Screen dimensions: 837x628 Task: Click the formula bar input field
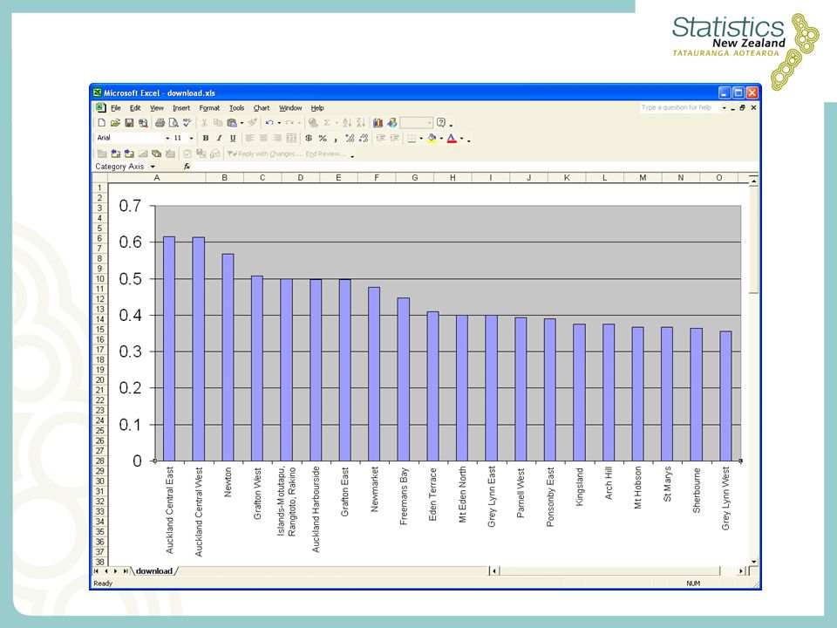tap(475, 167)
